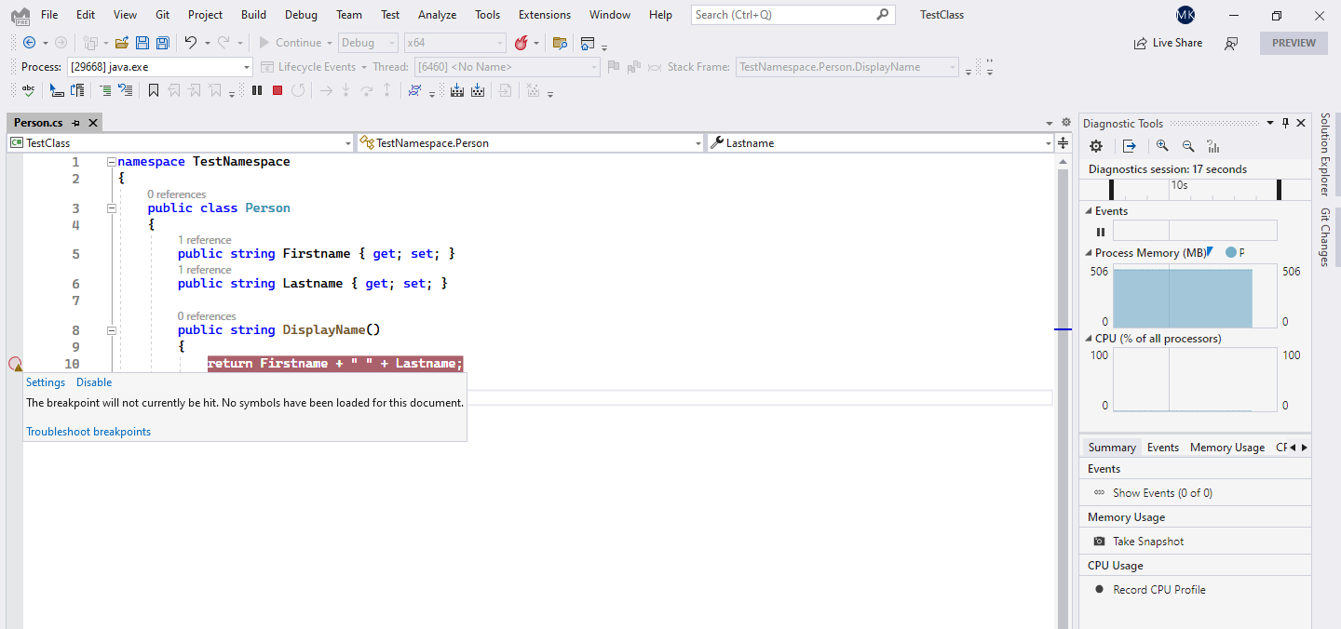Zoom in on the Diagnostic Tools timeline
1341x629 pixels.
(1161, 146)
